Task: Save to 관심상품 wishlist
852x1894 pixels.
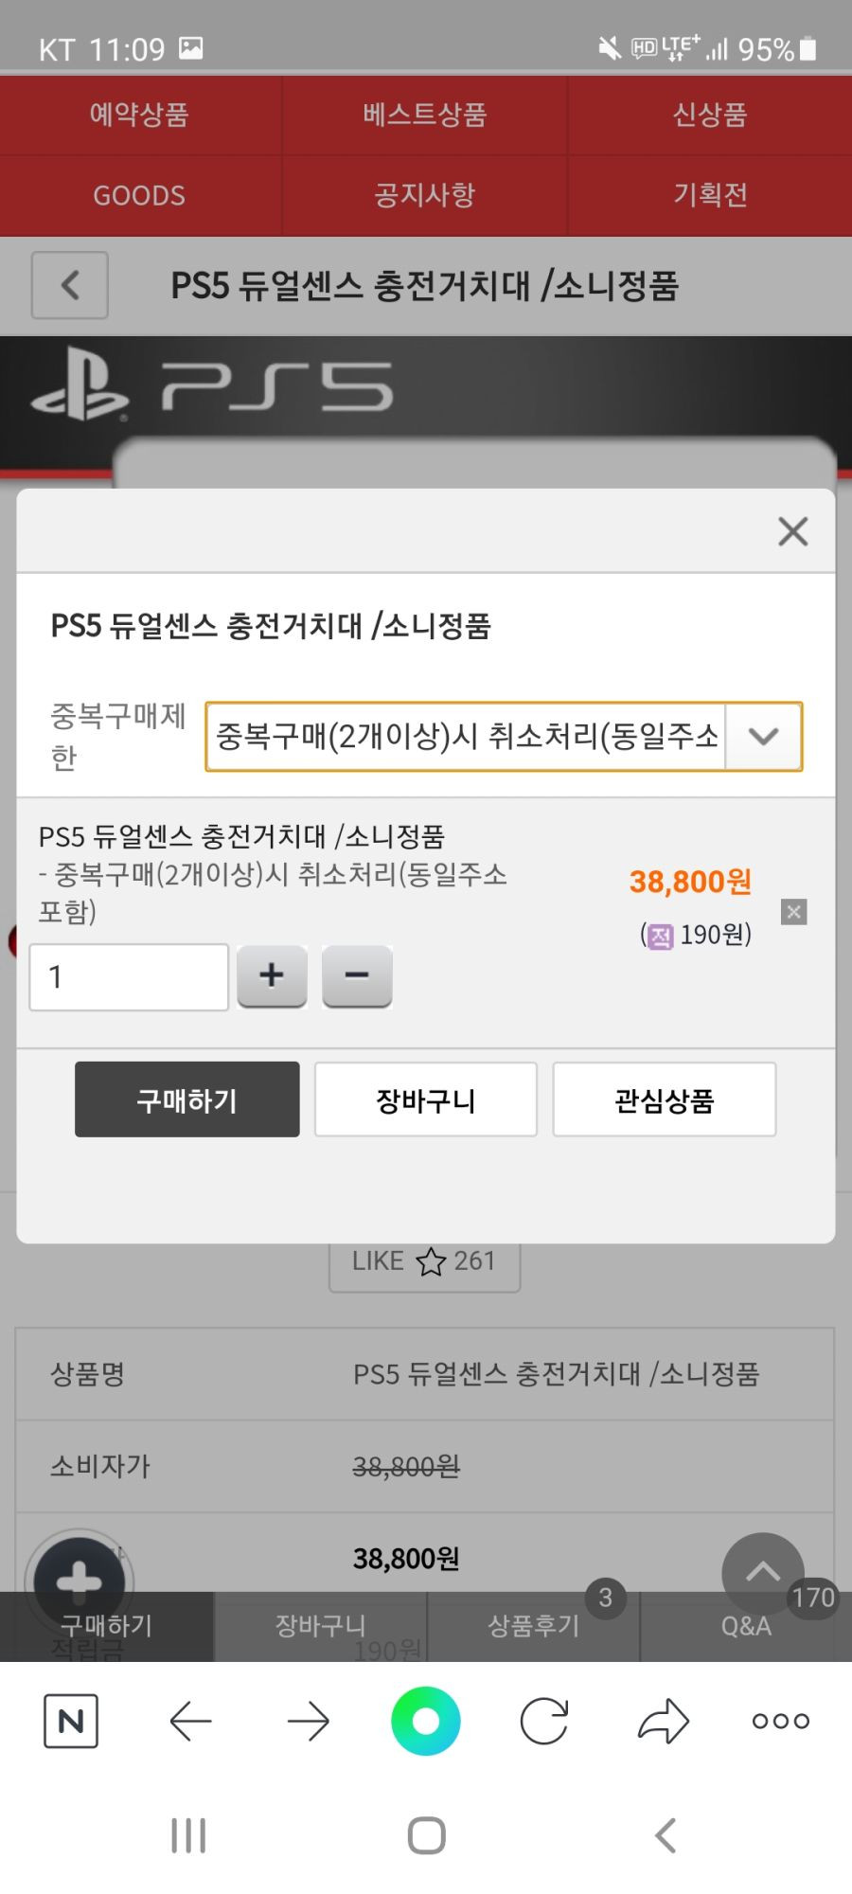Action: 665,1099
